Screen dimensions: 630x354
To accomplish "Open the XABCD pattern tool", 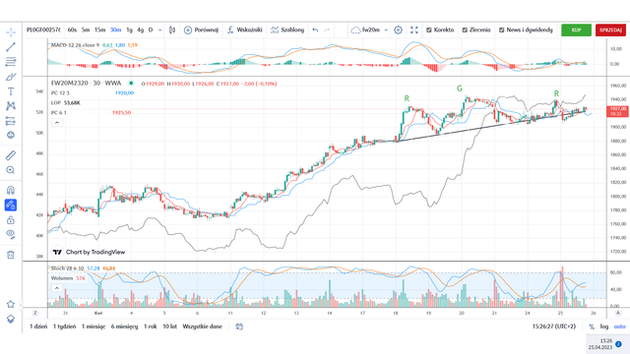I will click(x=11, y=106).
